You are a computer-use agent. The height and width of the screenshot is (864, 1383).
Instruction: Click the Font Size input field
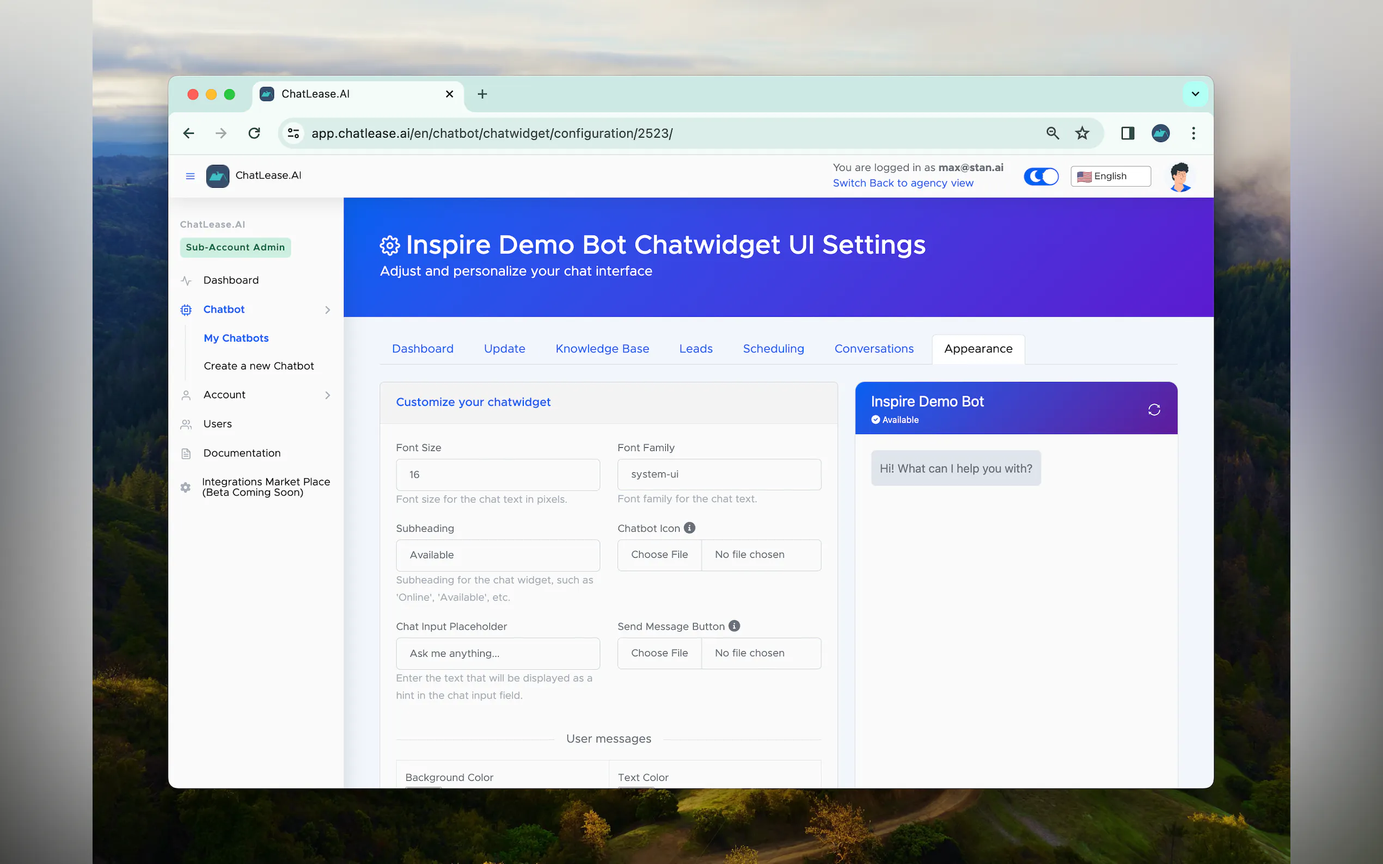tap(498, 474)
